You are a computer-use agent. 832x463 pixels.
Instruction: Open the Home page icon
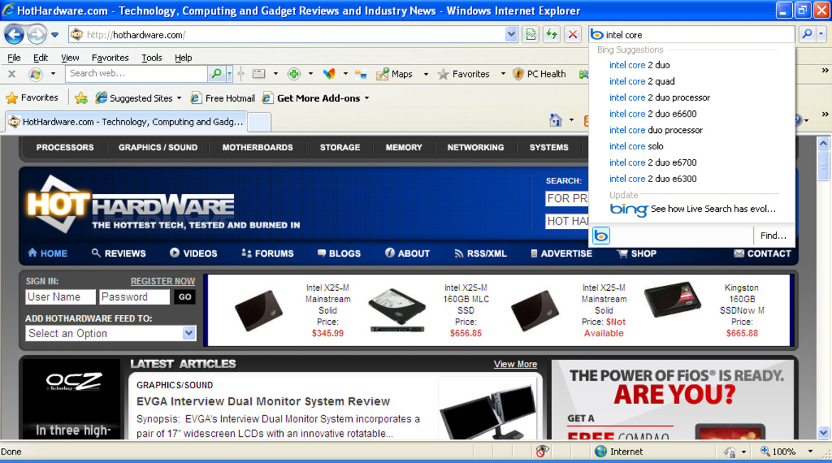tap(555, 120)
